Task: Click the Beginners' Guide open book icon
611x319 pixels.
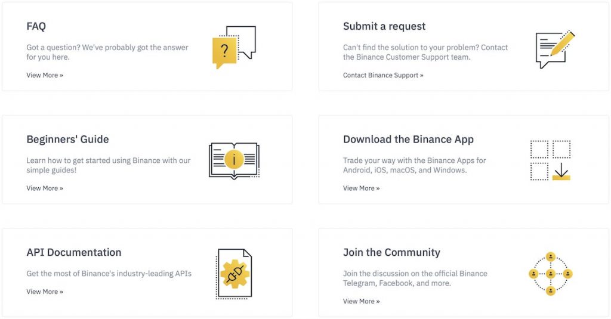Action: 234,160
